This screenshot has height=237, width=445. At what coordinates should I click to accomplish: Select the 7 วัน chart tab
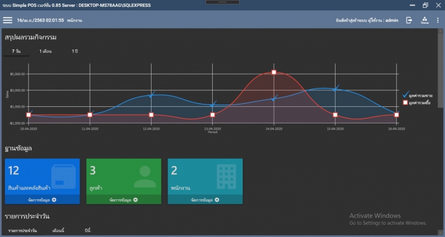tap(16, 51)
